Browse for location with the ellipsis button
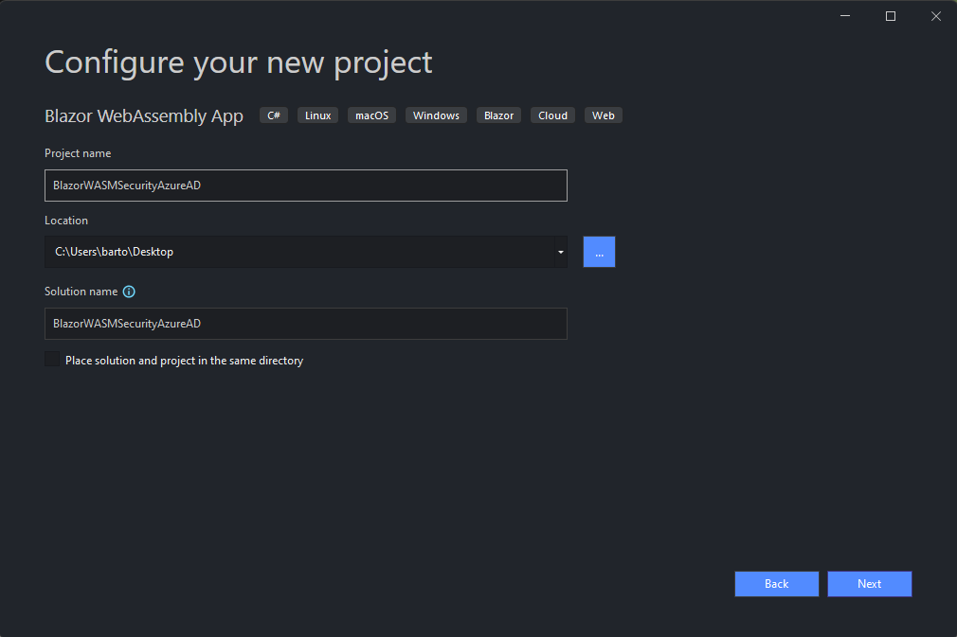 pyautogui.click(x=599, y=252)
